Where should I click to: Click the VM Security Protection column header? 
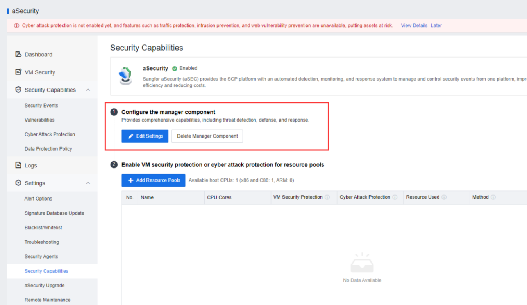(x=304, y=197)
